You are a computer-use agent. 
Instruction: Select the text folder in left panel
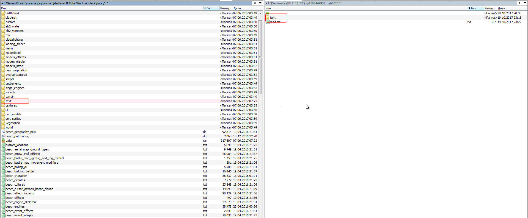pyautogui.click(x=9, y=101)
